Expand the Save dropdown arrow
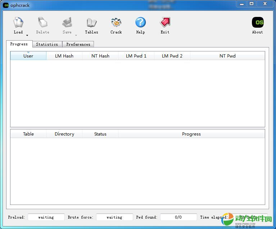Image resolution: width=276 pixels, height=229 pixels. (76, 36)
